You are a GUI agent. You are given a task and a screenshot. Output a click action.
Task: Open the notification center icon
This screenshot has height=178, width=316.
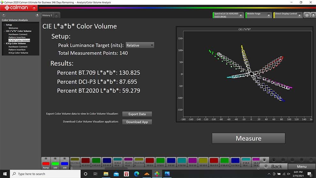pos(310,174)
